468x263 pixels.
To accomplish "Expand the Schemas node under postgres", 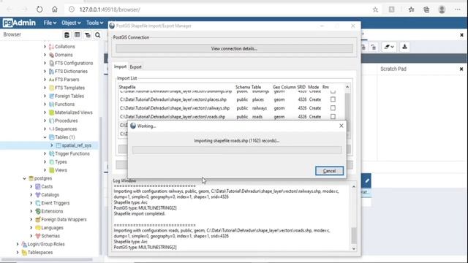I will click(31, 236).
